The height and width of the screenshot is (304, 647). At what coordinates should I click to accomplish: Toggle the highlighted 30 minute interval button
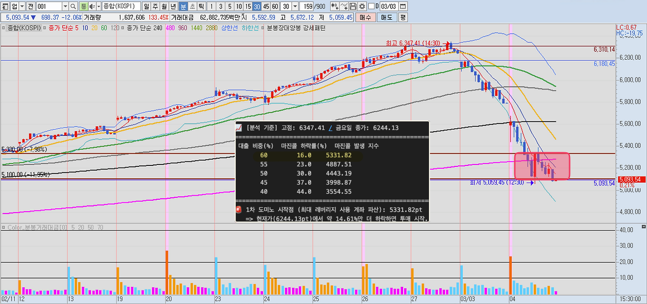[257, 7]
